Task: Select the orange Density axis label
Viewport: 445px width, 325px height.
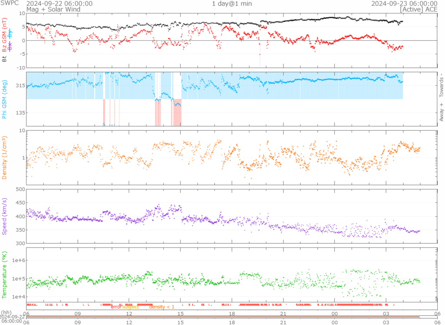Action: click(5, 157)
